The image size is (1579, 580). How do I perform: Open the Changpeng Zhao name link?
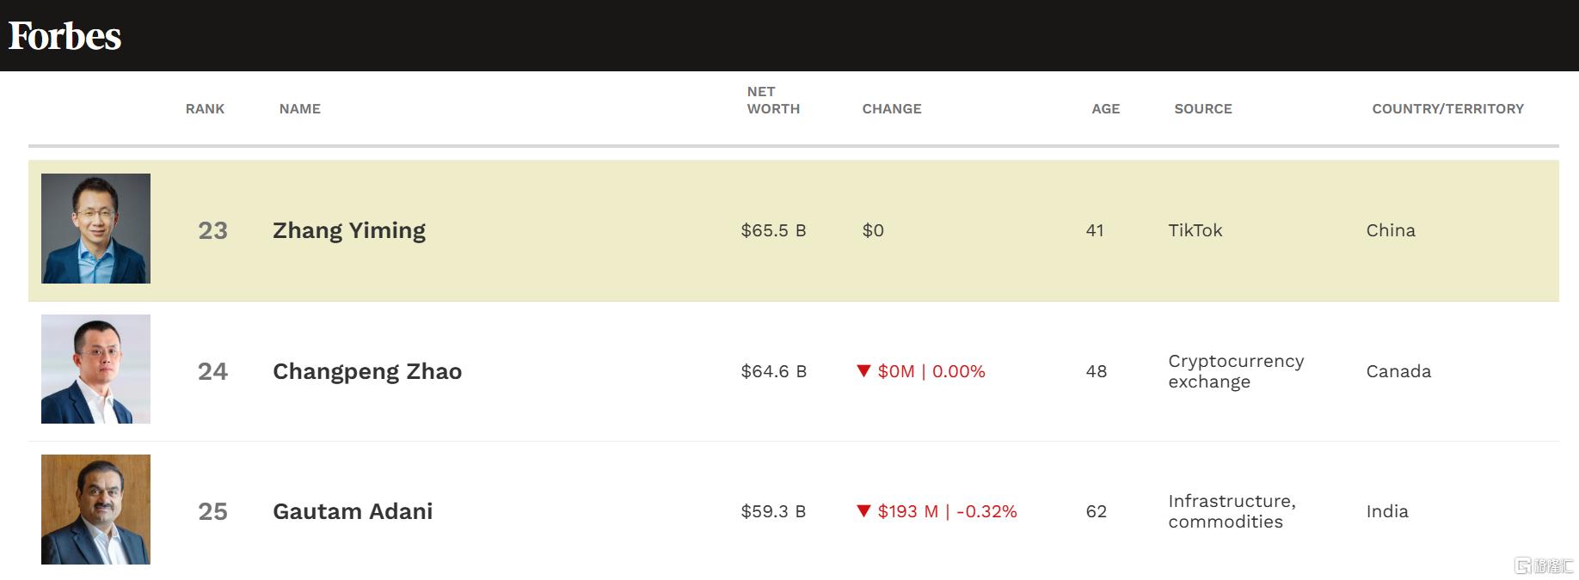[x=367, y=371]
